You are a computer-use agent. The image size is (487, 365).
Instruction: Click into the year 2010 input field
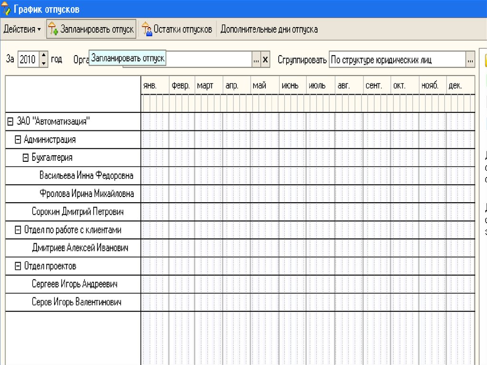coord(28,60)
